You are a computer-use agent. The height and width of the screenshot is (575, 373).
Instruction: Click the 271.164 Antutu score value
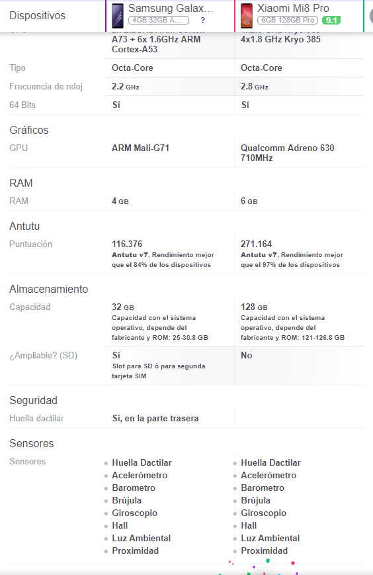[x=256, y=244]
